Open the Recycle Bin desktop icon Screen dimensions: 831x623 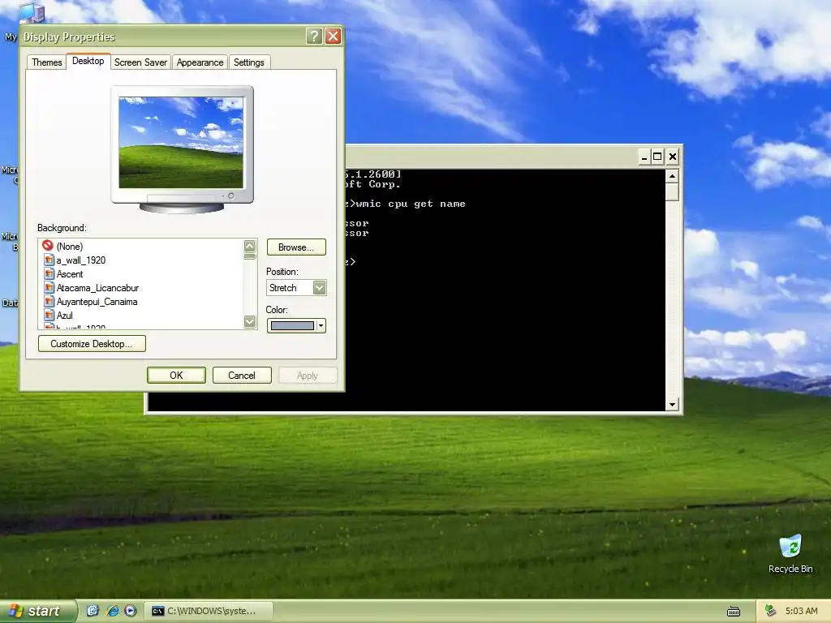(x=790, y=553)
